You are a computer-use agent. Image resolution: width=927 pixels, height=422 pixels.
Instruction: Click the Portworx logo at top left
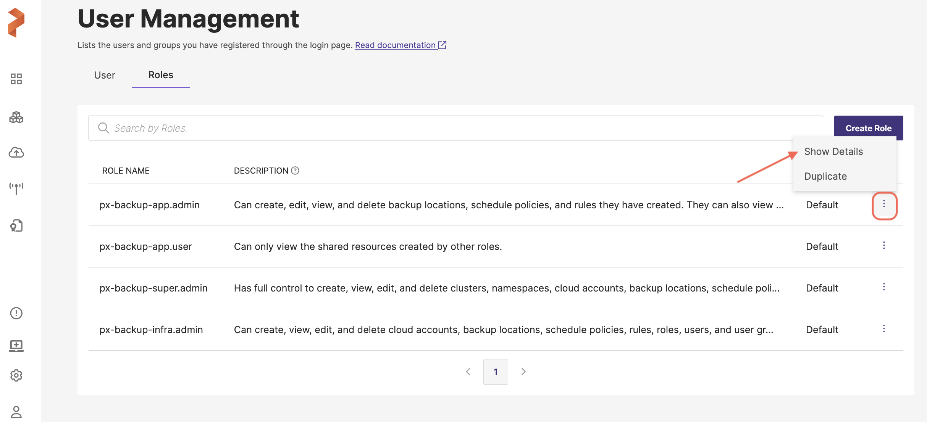(x=16, y=23)
